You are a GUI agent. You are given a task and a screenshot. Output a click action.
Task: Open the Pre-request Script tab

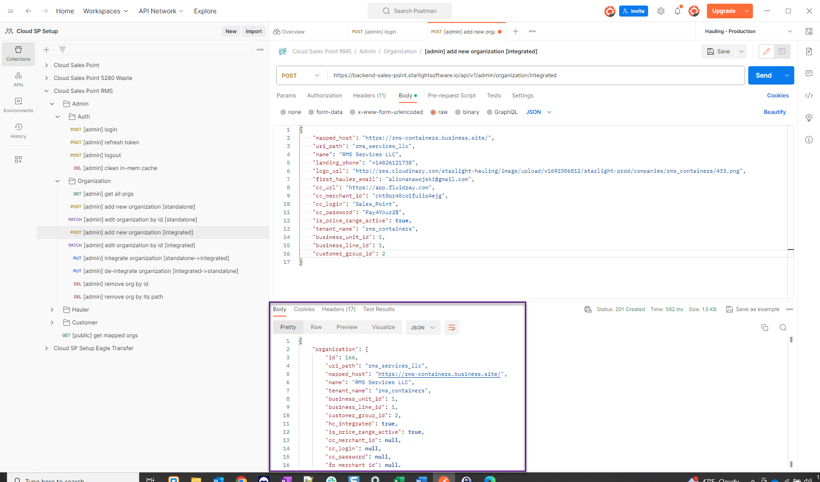(452, 96)
